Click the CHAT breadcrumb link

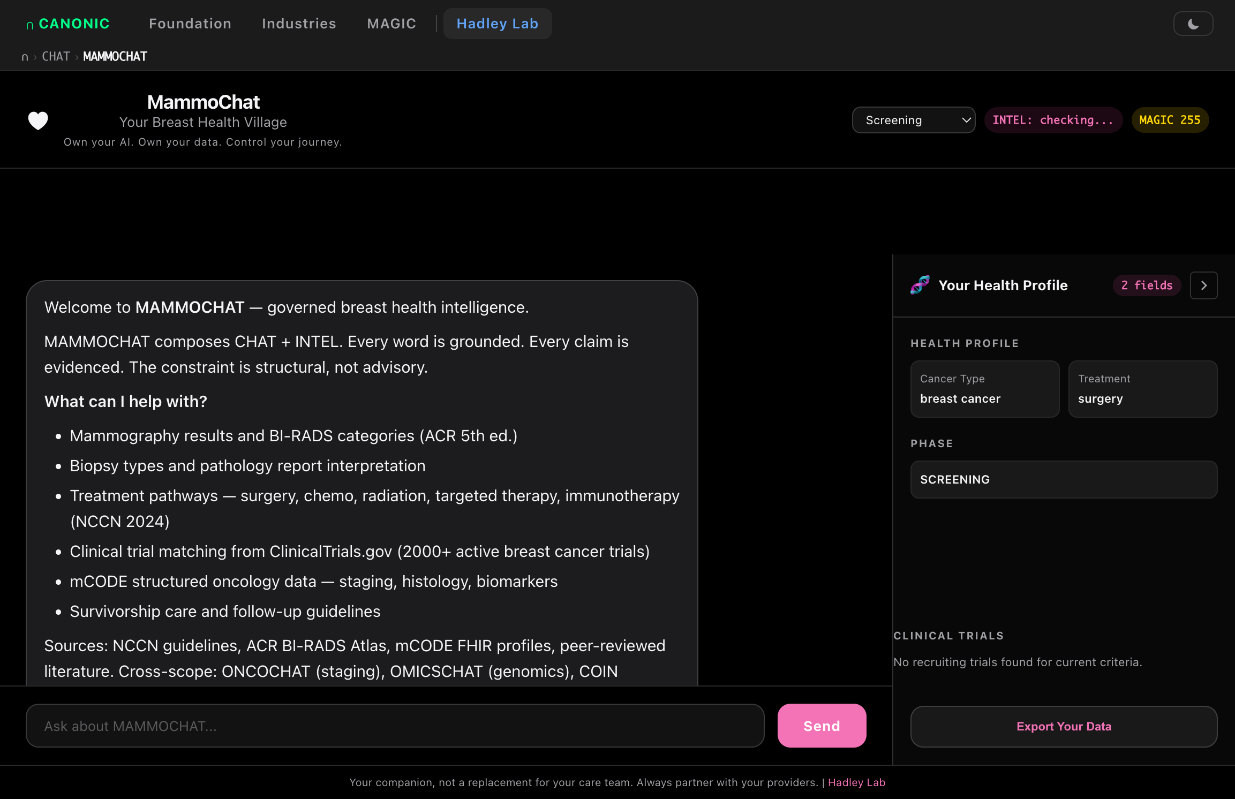coord(56,56)
